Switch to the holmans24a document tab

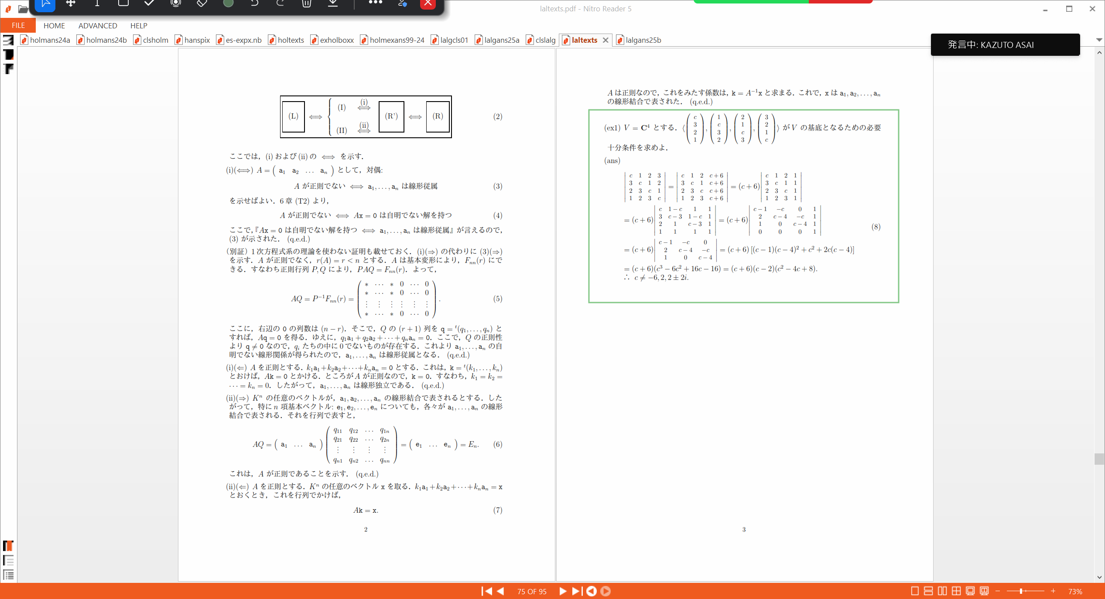[x=45, y=40]
